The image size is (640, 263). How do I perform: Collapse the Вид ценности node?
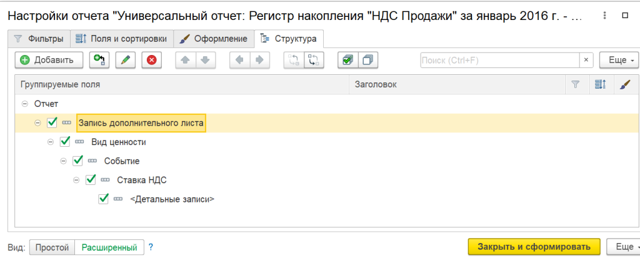tap(51, 142)
